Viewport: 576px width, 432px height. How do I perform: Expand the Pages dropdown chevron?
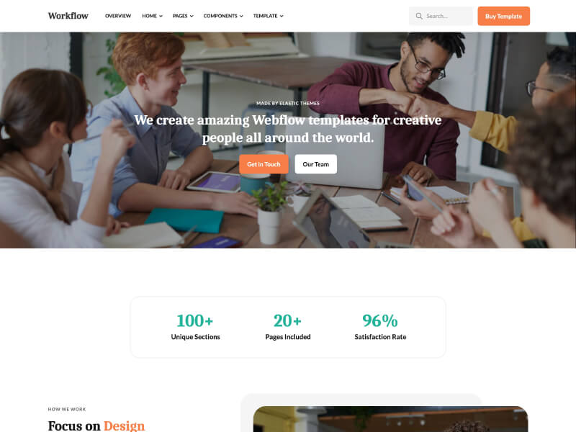(192, 16)
